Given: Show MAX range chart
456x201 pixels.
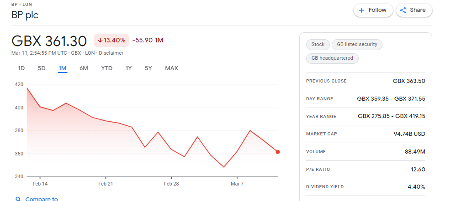Looking at the screenshot, I should [x=172, y=68].
